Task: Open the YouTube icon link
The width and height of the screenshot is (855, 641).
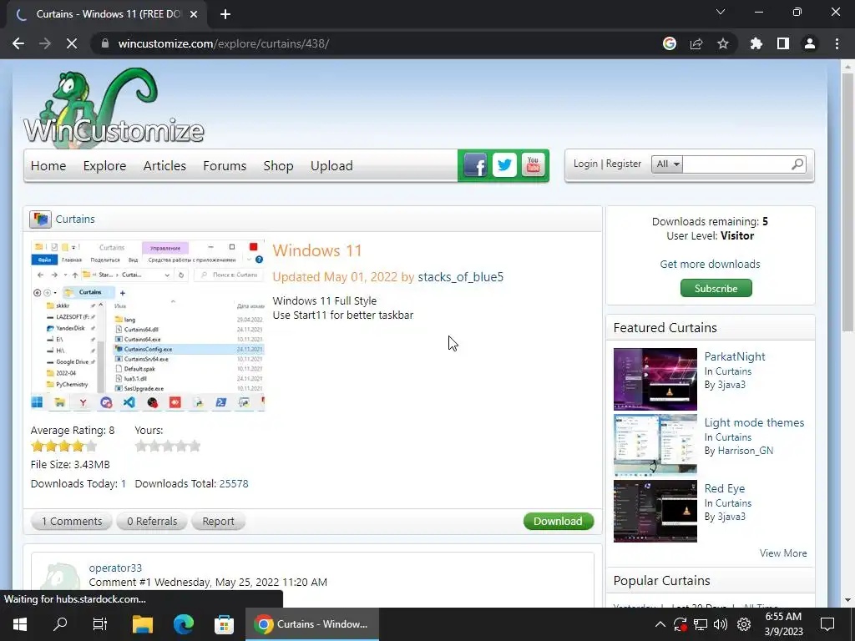Action: click(x=534, y=165)
